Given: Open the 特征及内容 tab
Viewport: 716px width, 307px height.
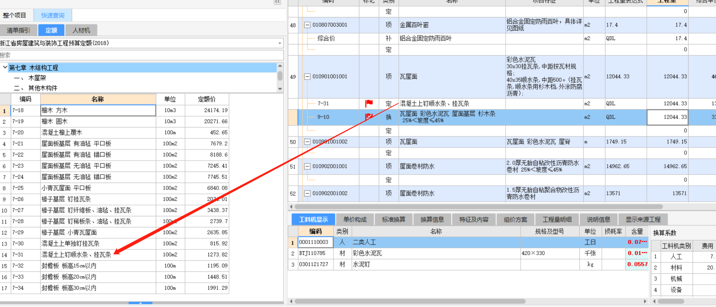Looking at the screenshot, I should click(x=474, y=219).
